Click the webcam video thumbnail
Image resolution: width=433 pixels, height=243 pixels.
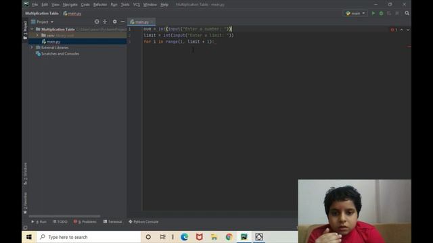pyautogui.click(x=355, y=211)
